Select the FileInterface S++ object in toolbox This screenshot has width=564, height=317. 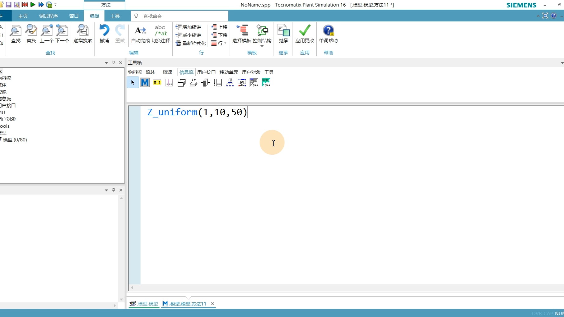(x=254, y=82)
